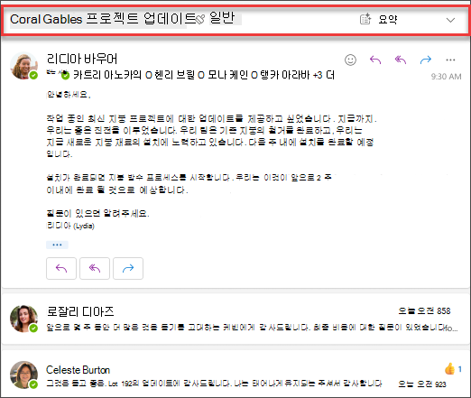The width and height of the screenshot is (471, 398).
Task: Click reply icon in message header
Action: [x=375, y=60]
